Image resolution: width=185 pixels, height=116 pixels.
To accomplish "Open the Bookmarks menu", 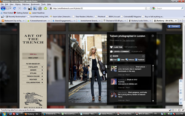I will pyautogui.click(x=35, y=4).
